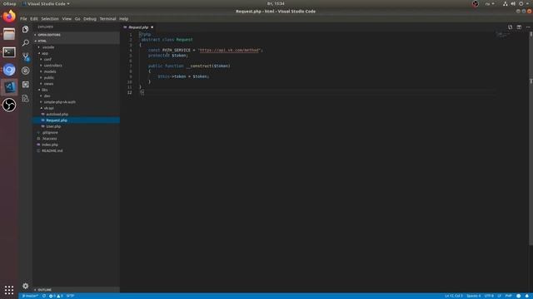Collapse the HTML workspace folder section

coord(76,41)
